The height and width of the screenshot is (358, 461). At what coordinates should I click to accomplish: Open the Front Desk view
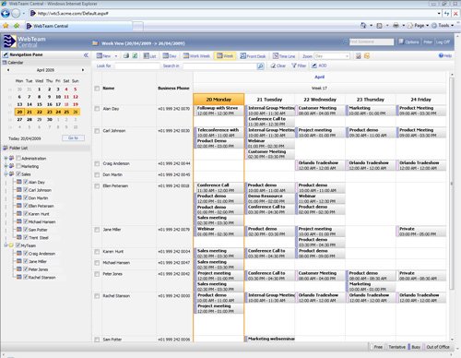tap(253, 56)
